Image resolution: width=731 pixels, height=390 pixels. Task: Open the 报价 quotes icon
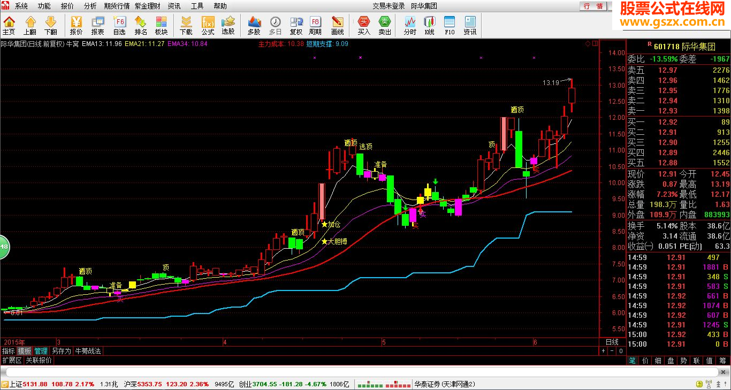[77, 25]
